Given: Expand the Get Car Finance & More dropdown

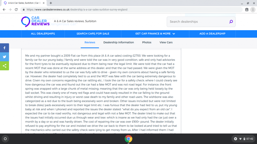Looking at the screenshot, I should [x=155, y=34].
